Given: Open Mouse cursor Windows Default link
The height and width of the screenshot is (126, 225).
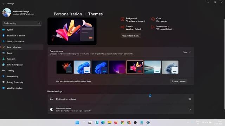Looking at the screenshot, I should pyautogui.click(x=162, y=28).
